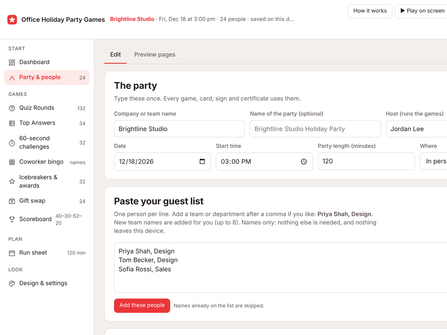Click the 60-second challenges clock icon
The image size is (447, 335).
click(x=12, y=143)
